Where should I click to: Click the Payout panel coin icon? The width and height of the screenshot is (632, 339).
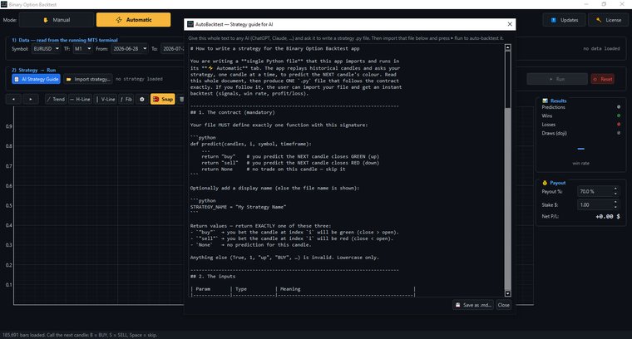(545, 183)
